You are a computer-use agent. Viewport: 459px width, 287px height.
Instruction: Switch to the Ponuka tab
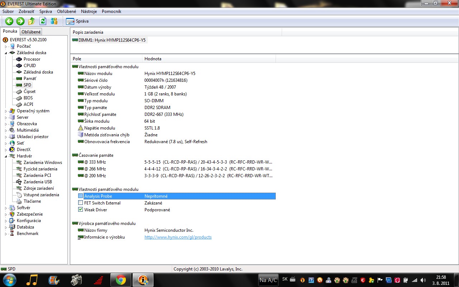[10, 31]
